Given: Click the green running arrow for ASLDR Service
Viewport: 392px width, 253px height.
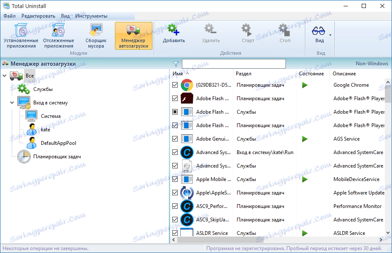Looking at the screenshot, I should (304, 233).
